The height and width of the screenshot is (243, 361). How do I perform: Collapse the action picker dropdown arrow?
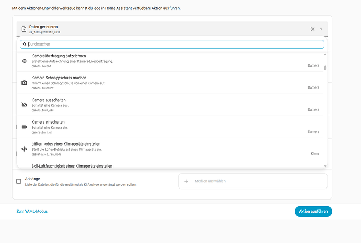(321, 29)
